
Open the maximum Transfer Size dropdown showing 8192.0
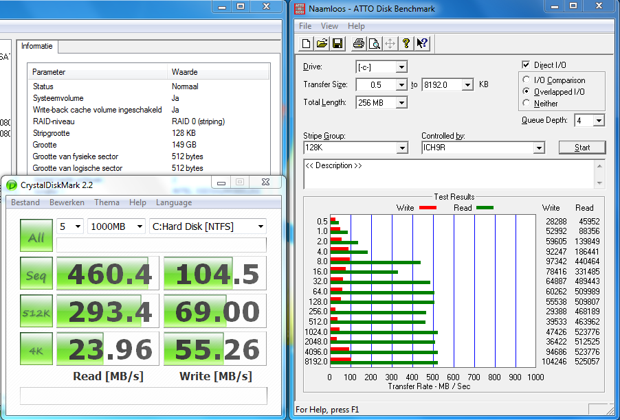tap(468, 85)
